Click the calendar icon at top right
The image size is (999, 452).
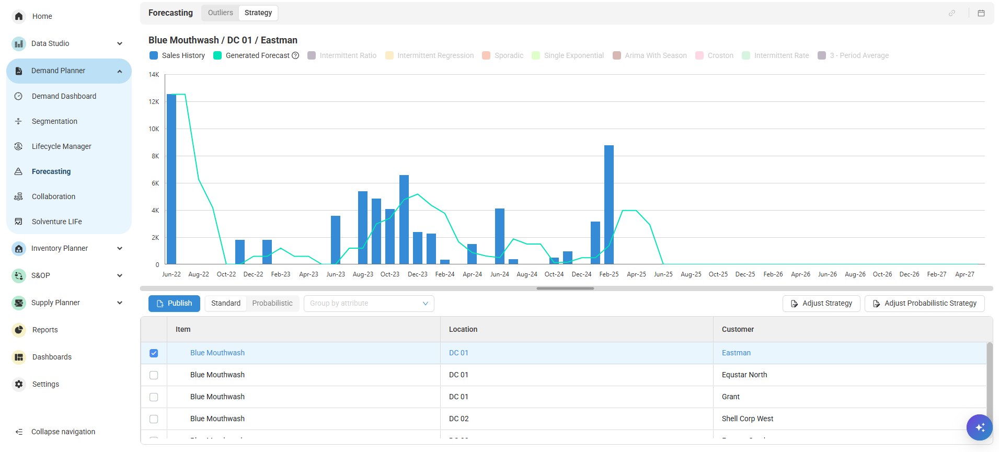pos(981,13)
